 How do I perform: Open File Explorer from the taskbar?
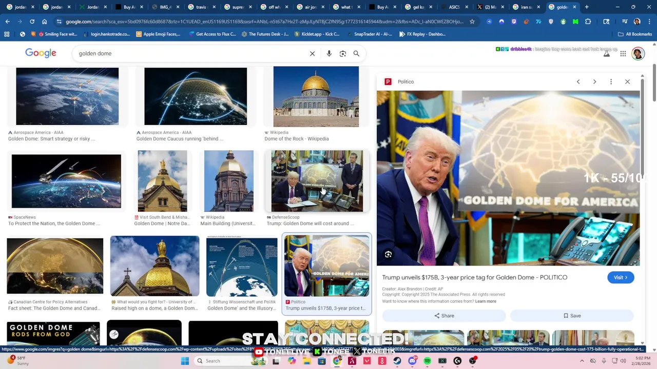[x=307, y=361]
